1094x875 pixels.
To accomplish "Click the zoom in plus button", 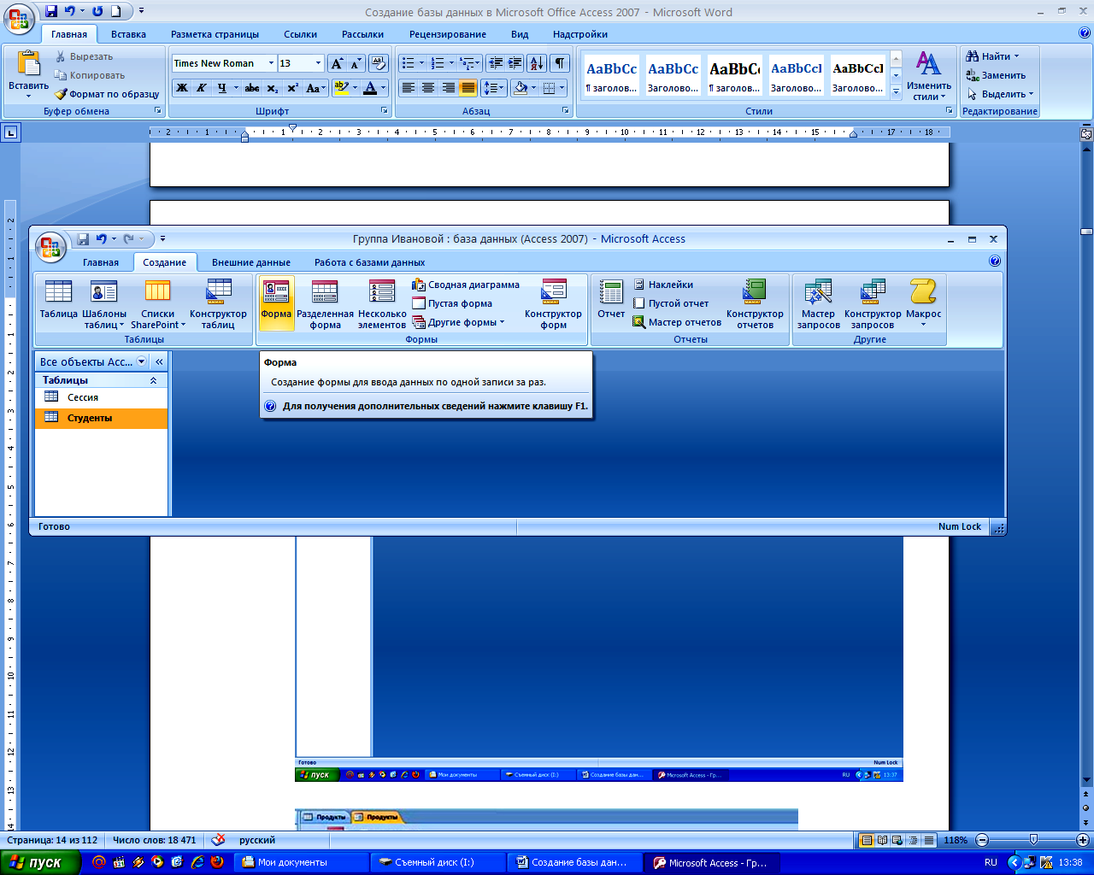I will [x=1083, y=840].
